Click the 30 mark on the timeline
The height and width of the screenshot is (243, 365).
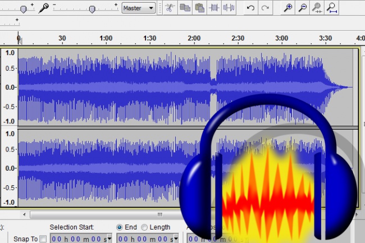click(62, 38)
